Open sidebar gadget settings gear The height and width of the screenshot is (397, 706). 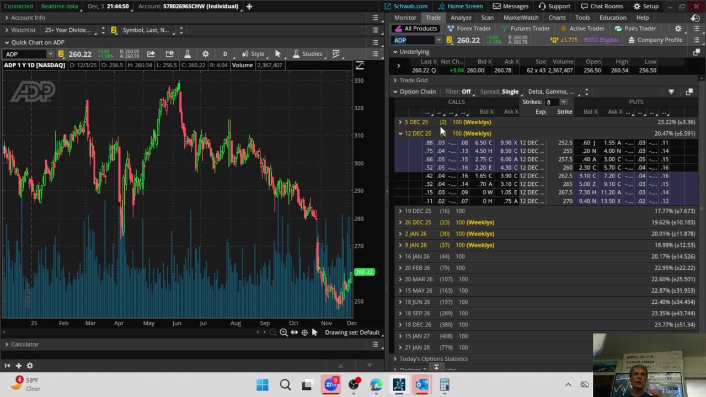click(x=30, y=366)
